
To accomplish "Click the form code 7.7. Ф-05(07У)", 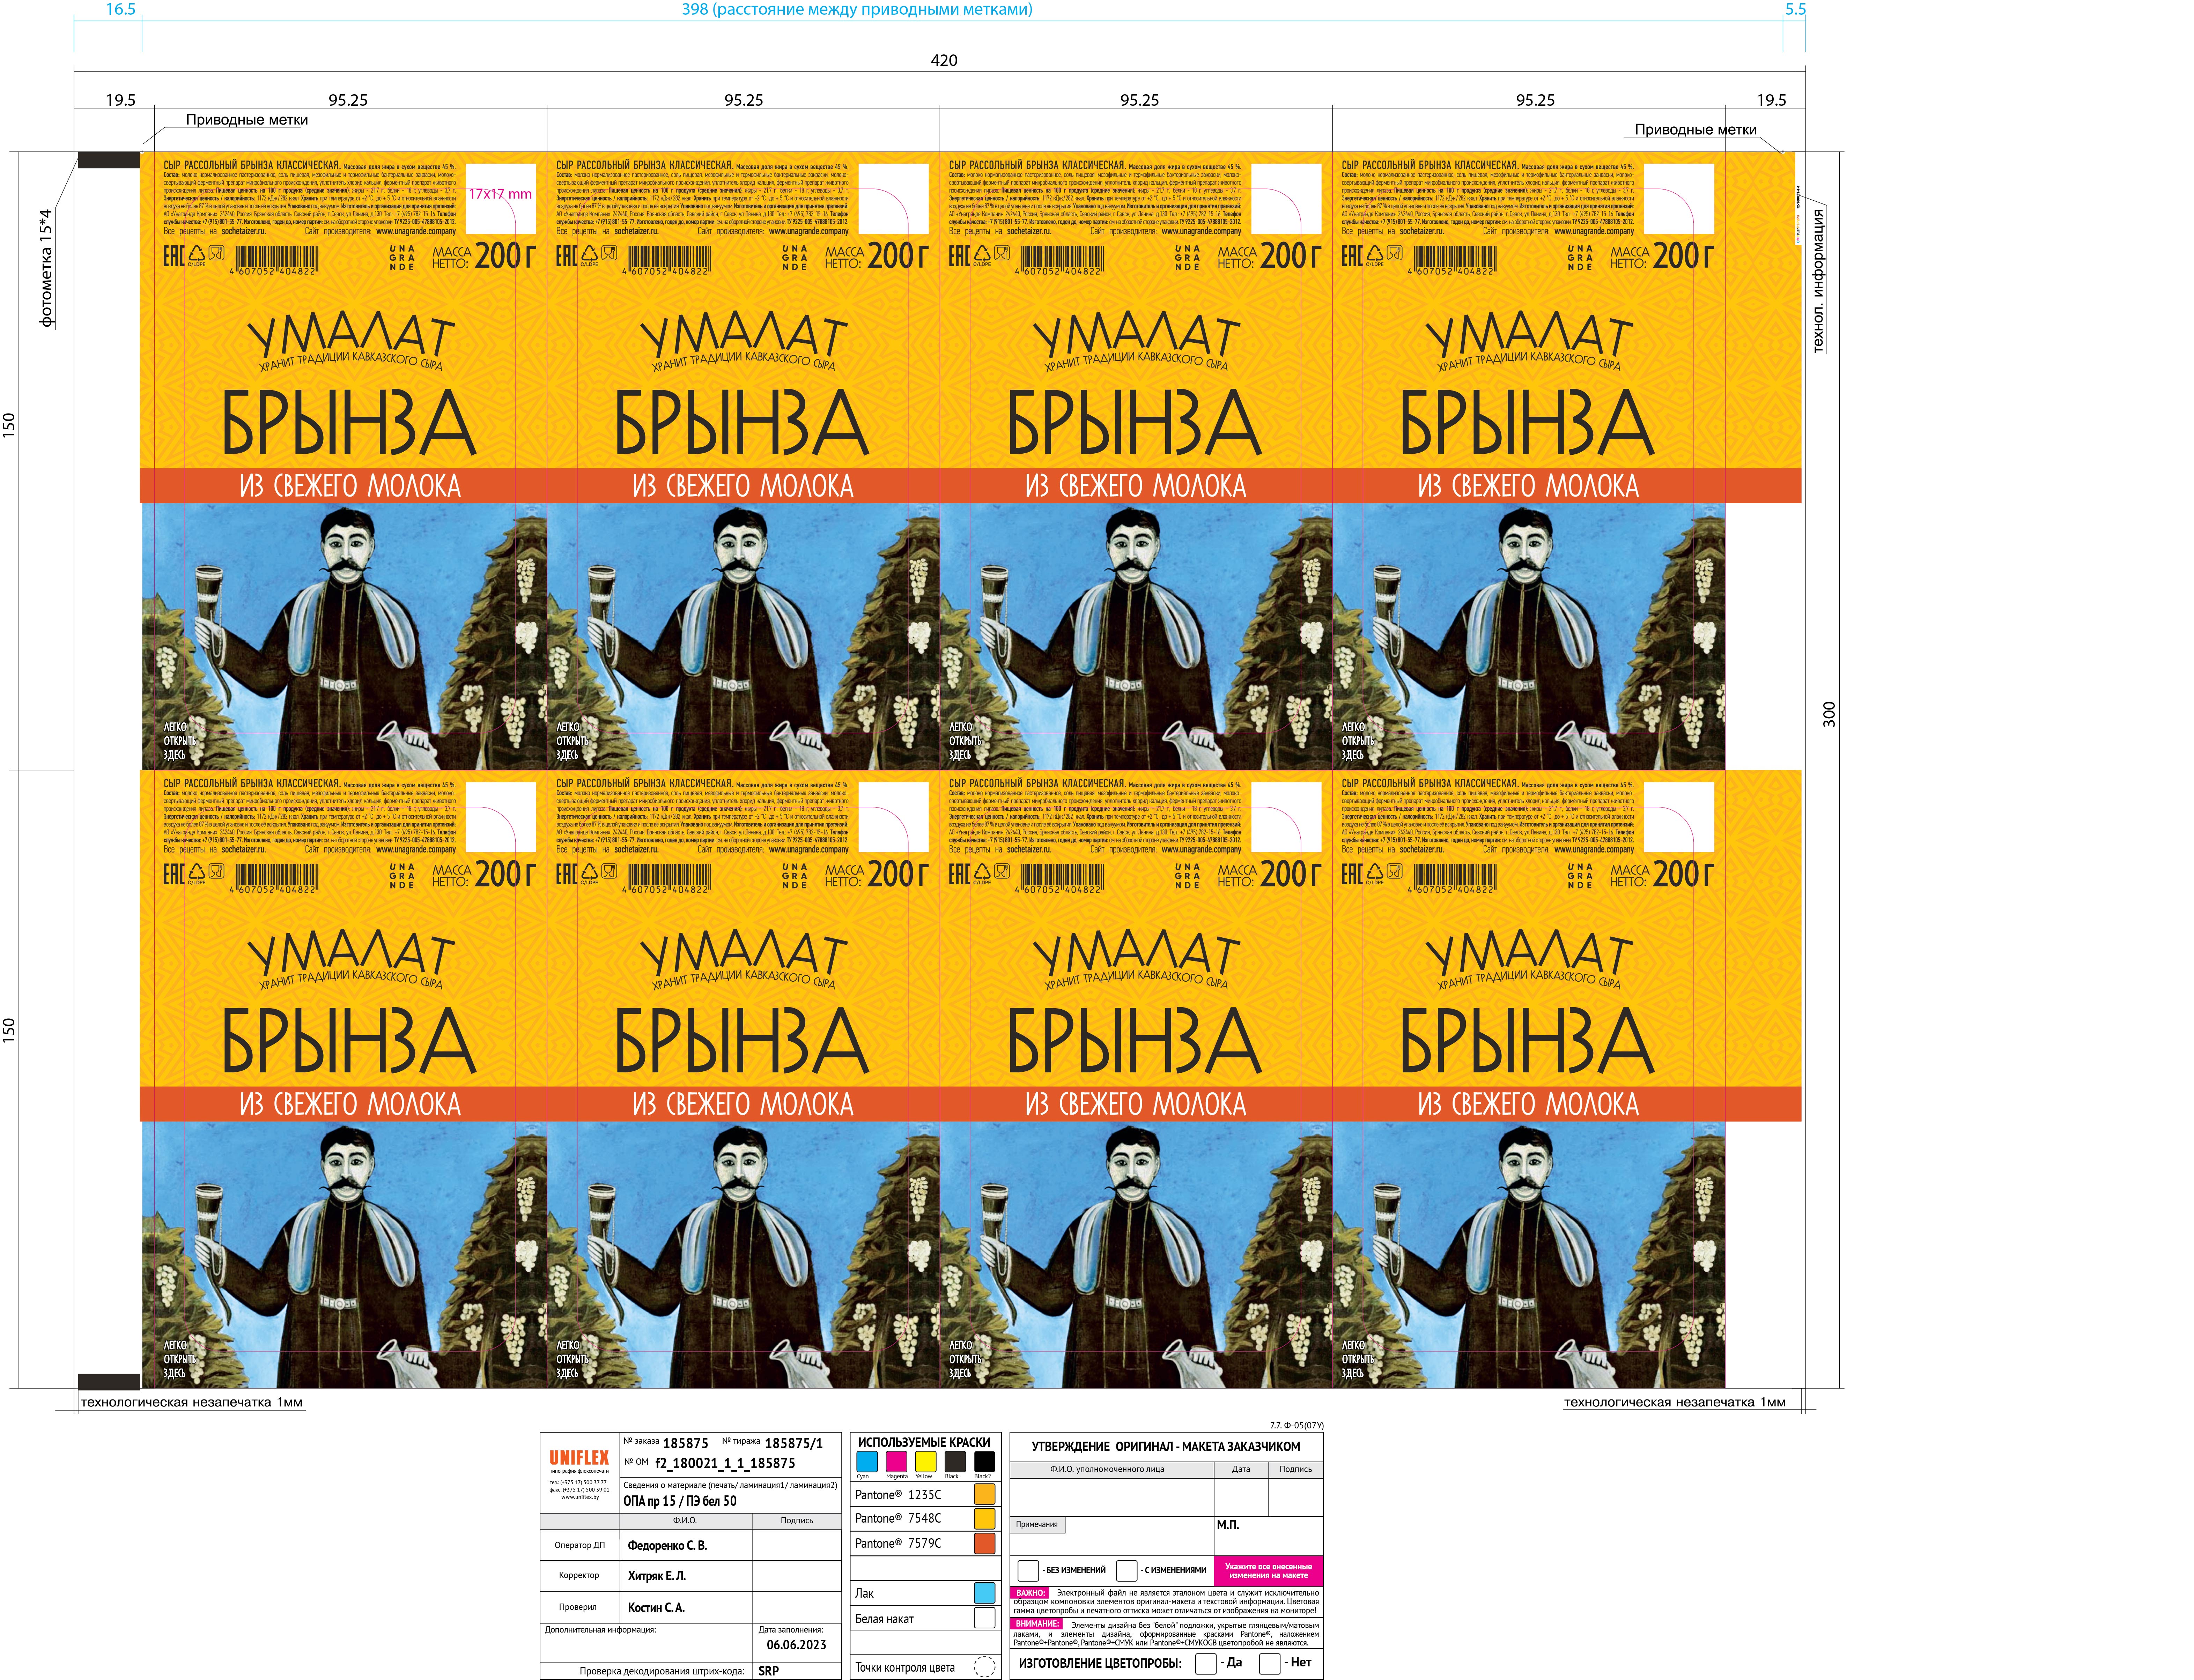I will [x=1296, y=1426].
